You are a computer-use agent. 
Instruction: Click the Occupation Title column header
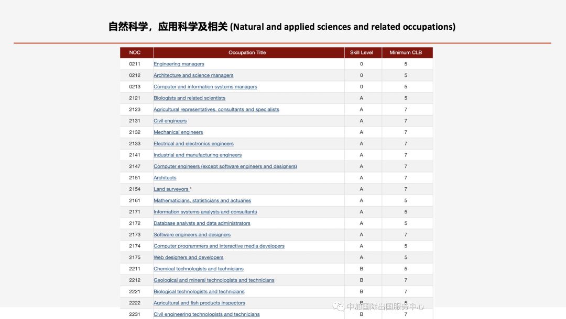(x=247, y=53)
